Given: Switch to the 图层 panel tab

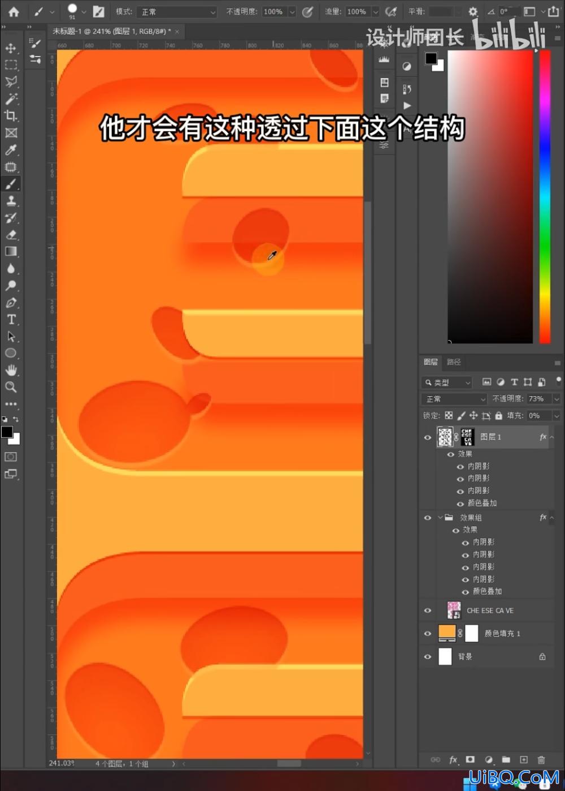Looking at the screenshot, I should point(431,362).
